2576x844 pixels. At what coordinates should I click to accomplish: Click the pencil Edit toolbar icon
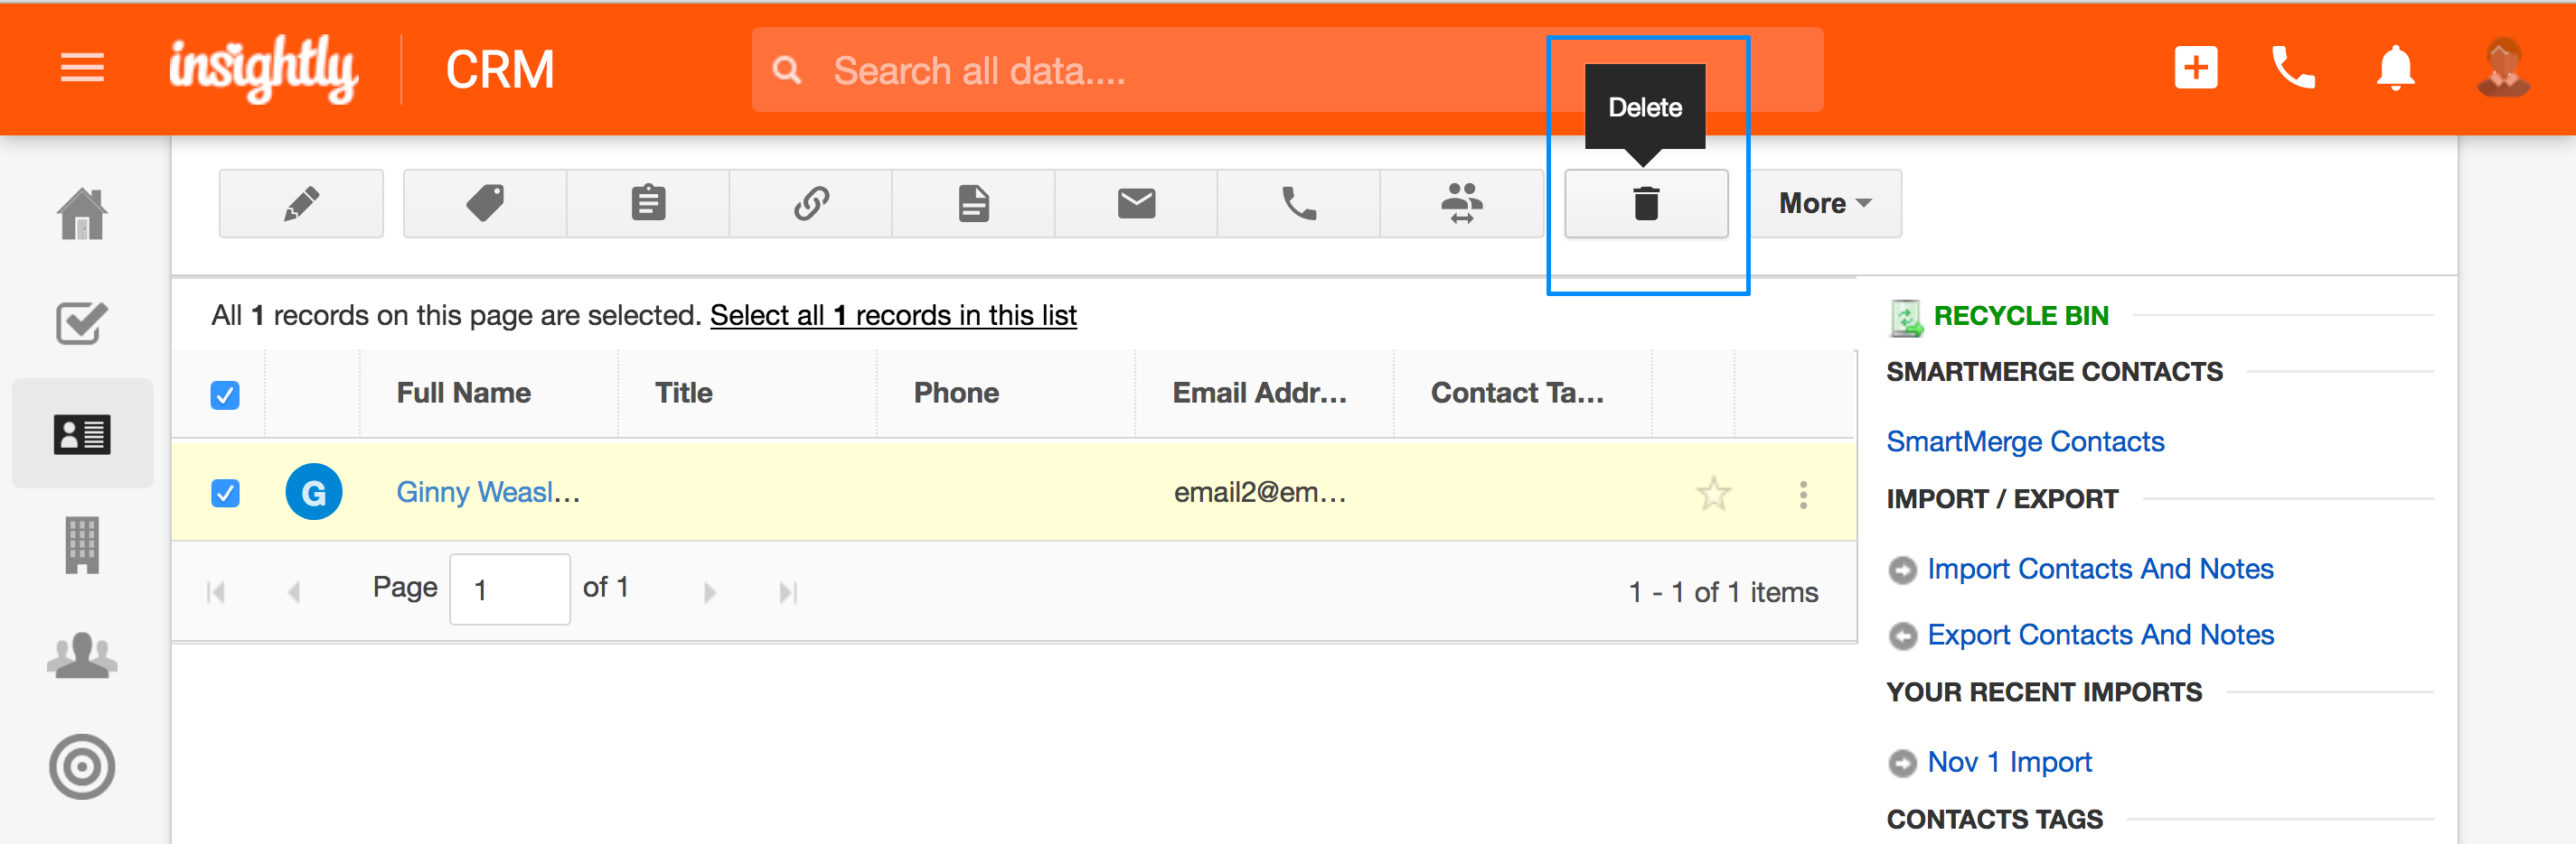click(301, 203)
